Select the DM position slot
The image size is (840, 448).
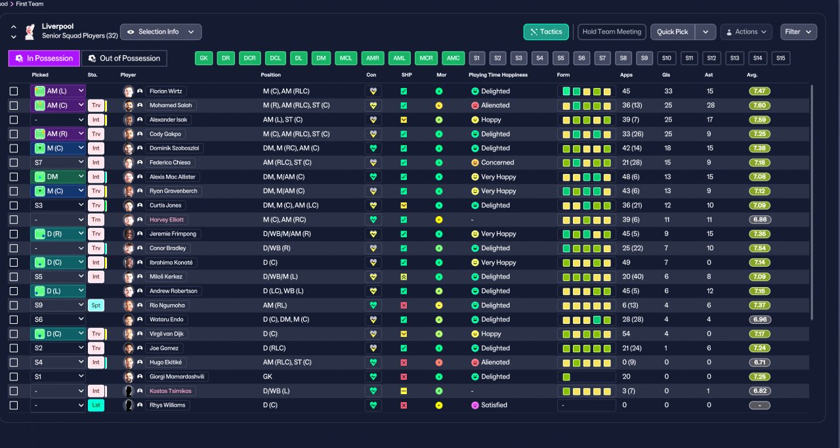(x=321, y=58)
